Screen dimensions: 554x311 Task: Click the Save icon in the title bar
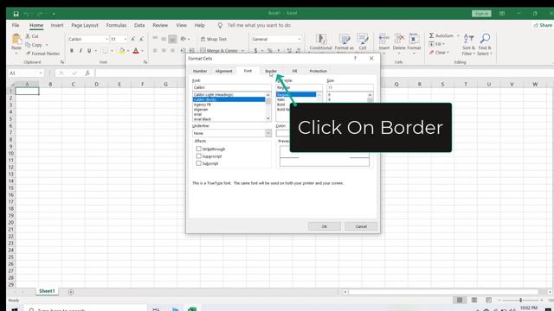[16, 14]
